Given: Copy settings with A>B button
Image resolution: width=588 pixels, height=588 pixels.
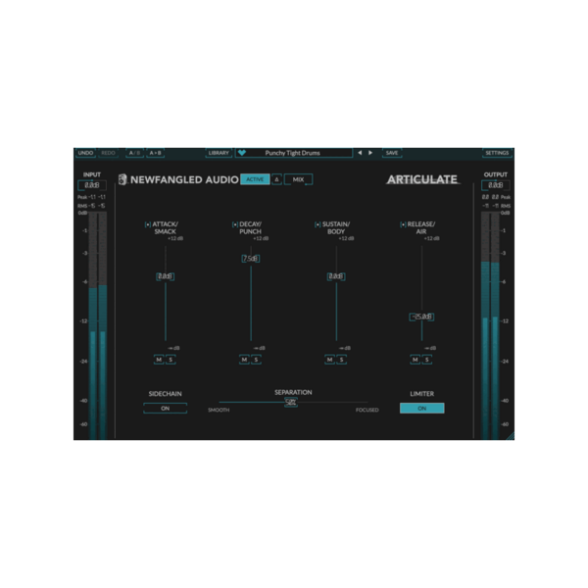Looking at the screenshot, I should point(155,153).
